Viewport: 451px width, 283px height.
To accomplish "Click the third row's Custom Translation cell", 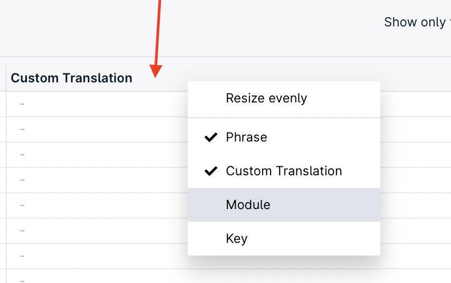I will pyautogui.click(x=23, y=155).
